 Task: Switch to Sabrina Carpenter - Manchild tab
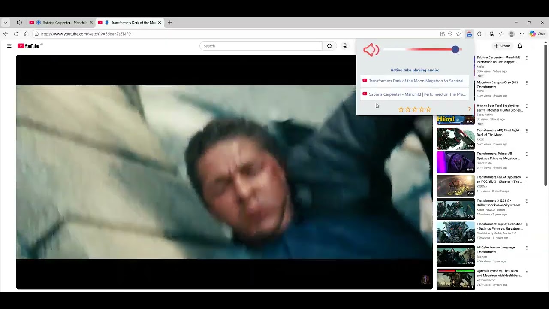click(x=61, y=23)
